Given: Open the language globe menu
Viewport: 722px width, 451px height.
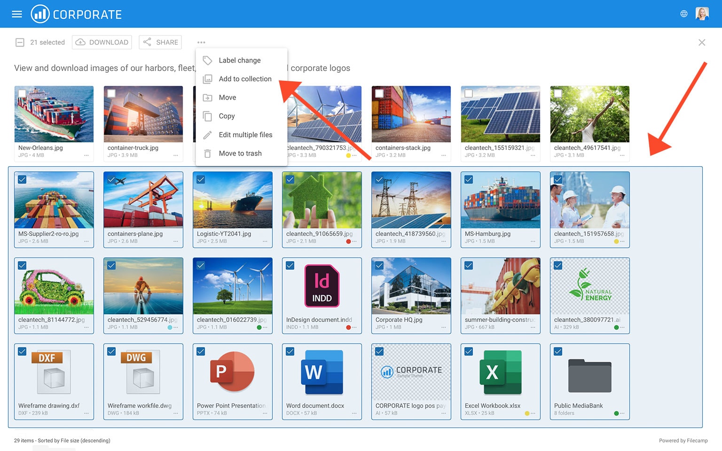Looking at the screenshot, I should [x=684, y=14].
